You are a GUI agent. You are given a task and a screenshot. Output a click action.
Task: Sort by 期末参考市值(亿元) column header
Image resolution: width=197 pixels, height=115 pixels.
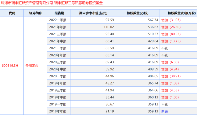click(93, 13)
